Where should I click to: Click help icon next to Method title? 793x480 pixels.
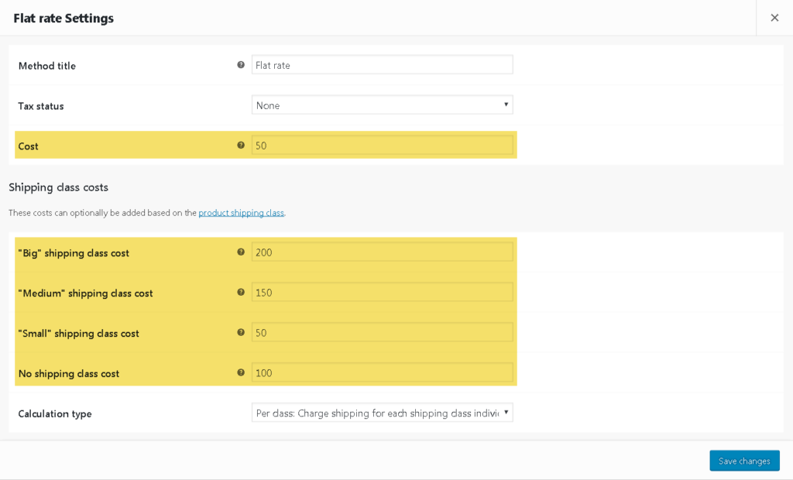coord(241,65)
